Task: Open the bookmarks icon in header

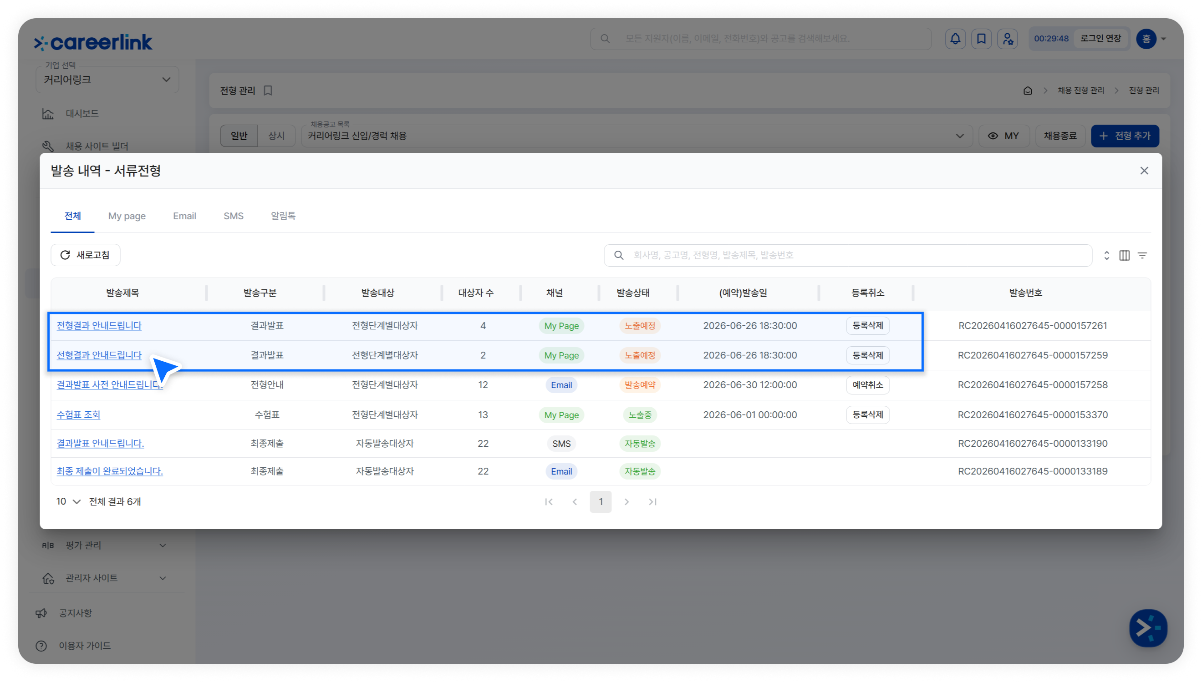Action: tap(981, 39)
